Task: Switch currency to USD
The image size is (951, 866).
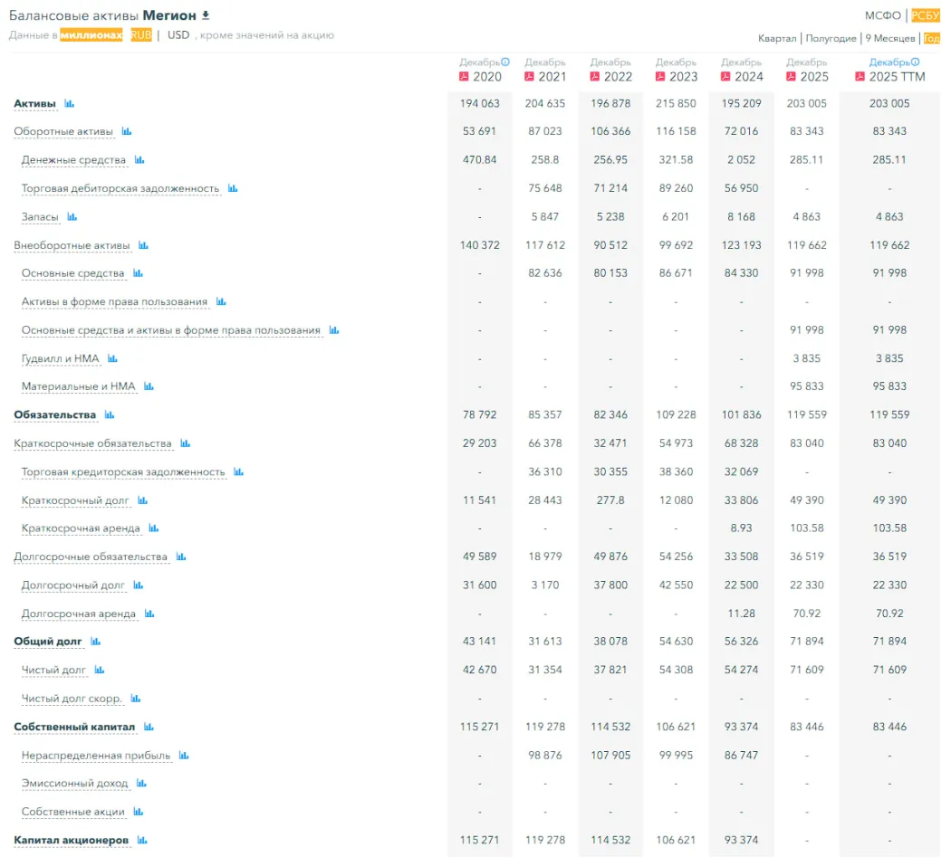Action: [x=178, y=35]
